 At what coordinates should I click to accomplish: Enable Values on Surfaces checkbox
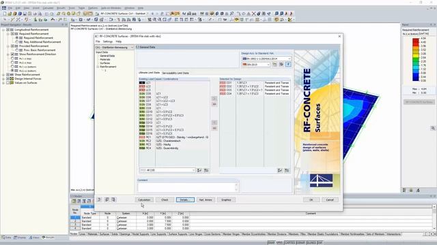coord(8,83)
